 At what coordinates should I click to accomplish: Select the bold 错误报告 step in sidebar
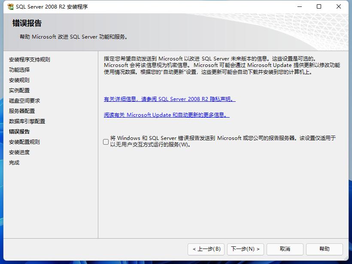click(x=19, y=132)
